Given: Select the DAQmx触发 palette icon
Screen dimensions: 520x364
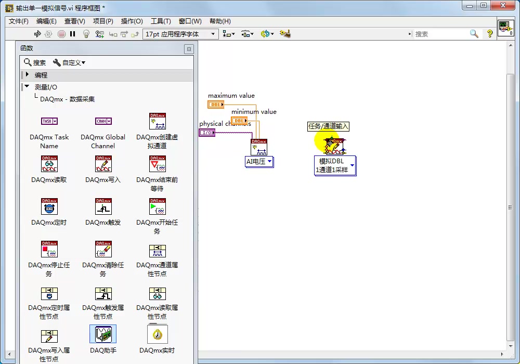Looking at the screenshot, I should (x=102, y=207).
